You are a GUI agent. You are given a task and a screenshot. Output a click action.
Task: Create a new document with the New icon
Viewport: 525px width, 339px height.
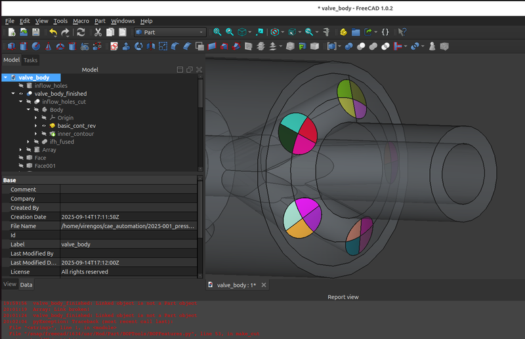tap(11, 32)
